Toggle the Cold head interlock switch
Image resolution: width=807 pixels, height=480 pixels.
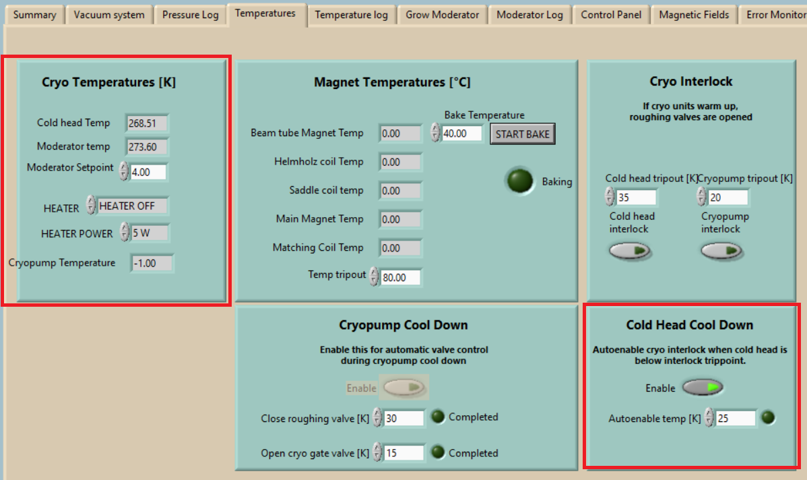(x=629, y=251)
